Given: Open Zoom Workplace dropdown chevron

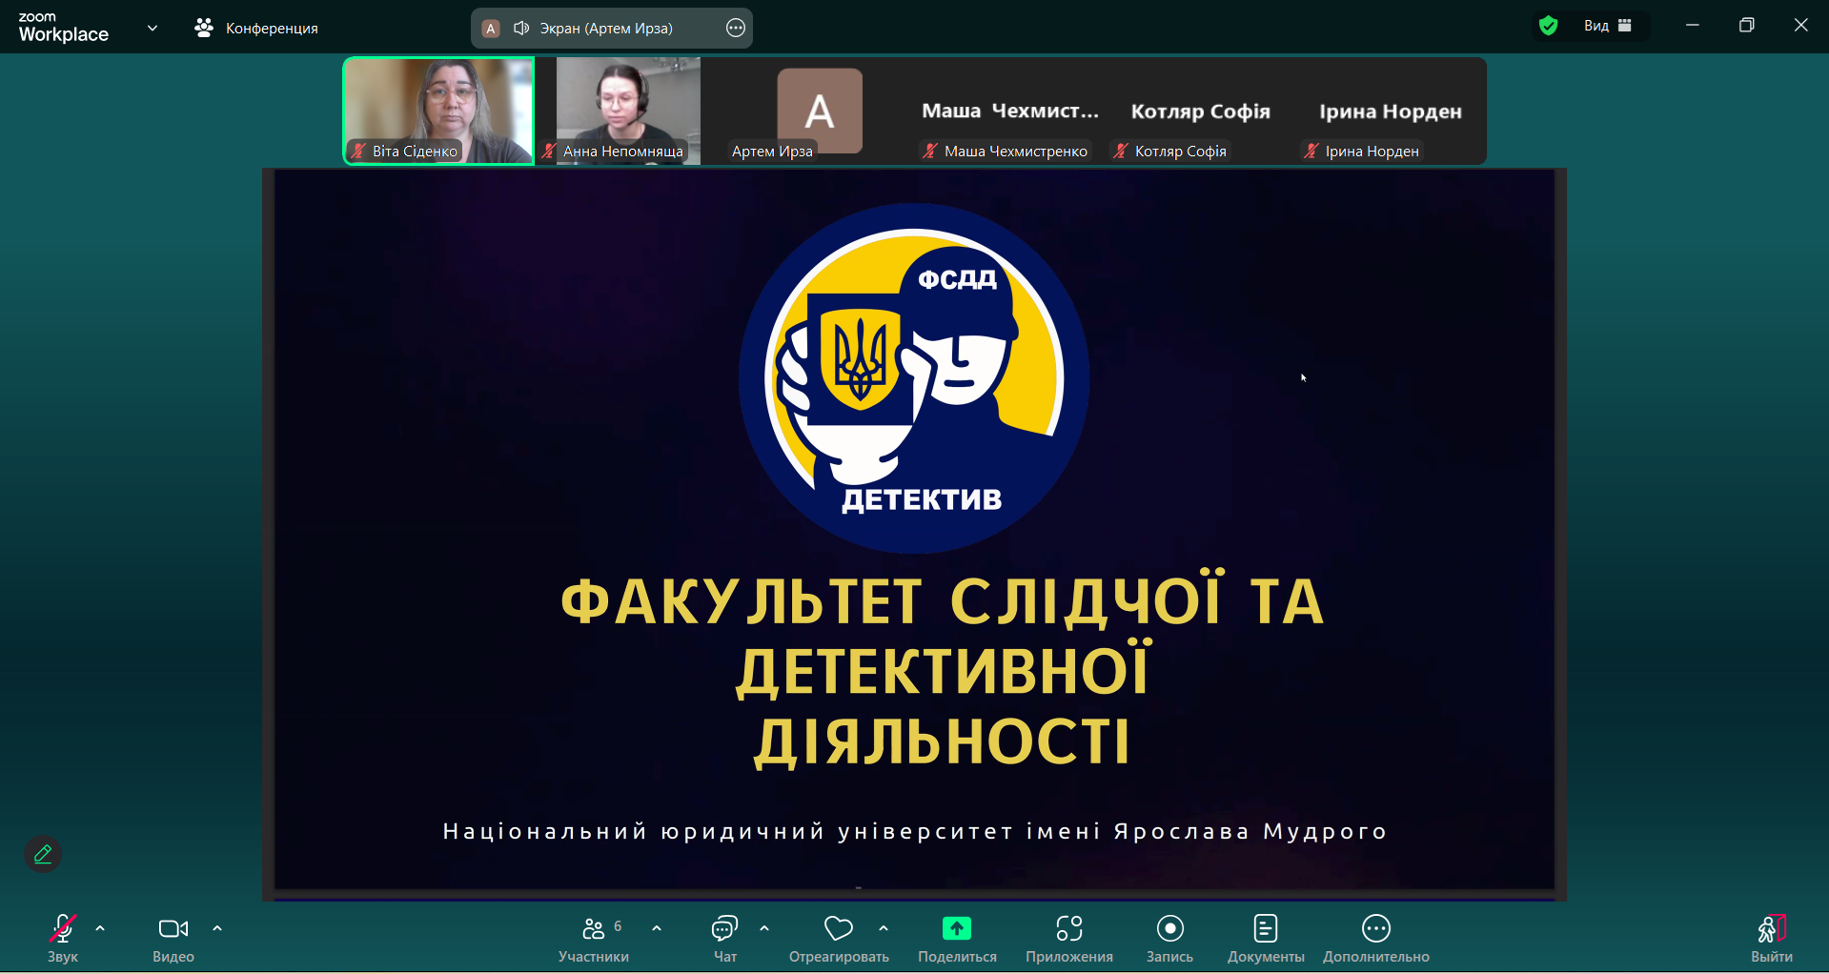Looking at the screenshot, I should 152,28.
